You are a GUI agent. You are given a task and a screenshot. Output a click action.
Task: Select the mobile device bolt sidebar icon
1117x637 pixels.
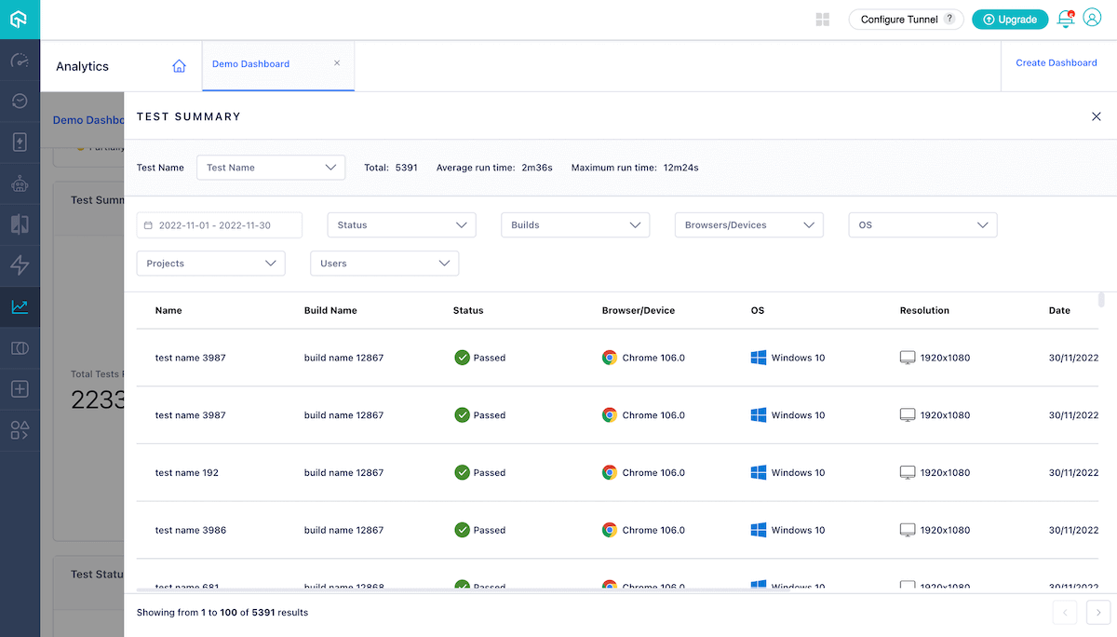coord(20,142)
